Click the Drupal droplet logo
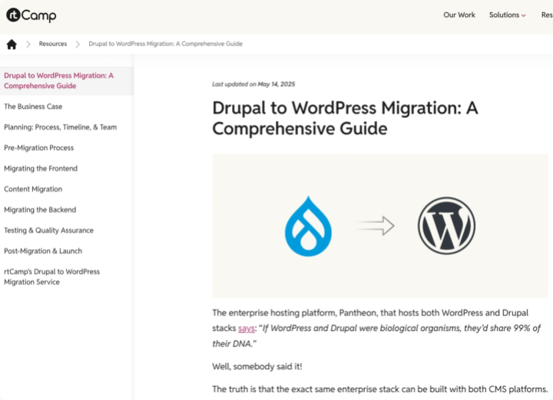The width and height of the screenshot is (553, 400). pyautogui.click(x=307, y=226)
